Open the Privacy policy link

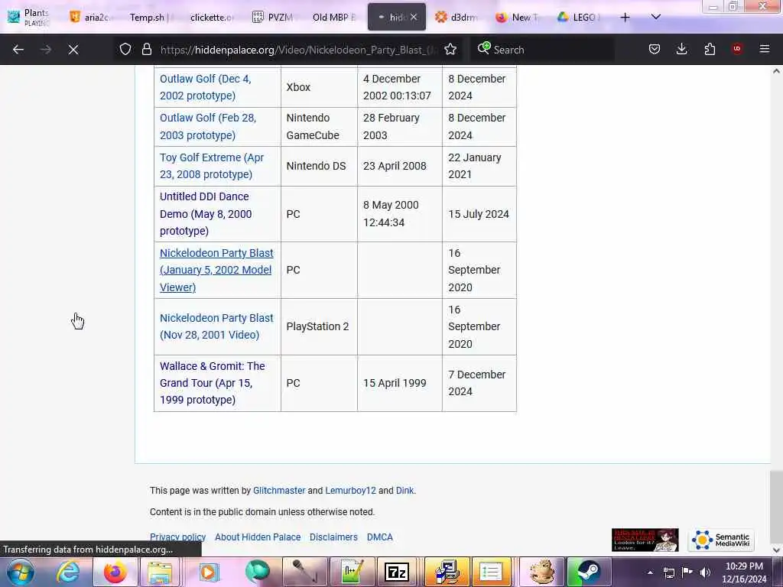177,537
